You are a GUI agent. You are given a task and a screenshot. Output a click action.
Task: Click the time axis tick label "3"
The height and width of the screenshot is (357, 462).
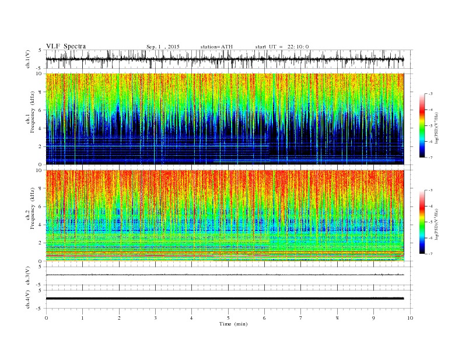pos(155,318)
